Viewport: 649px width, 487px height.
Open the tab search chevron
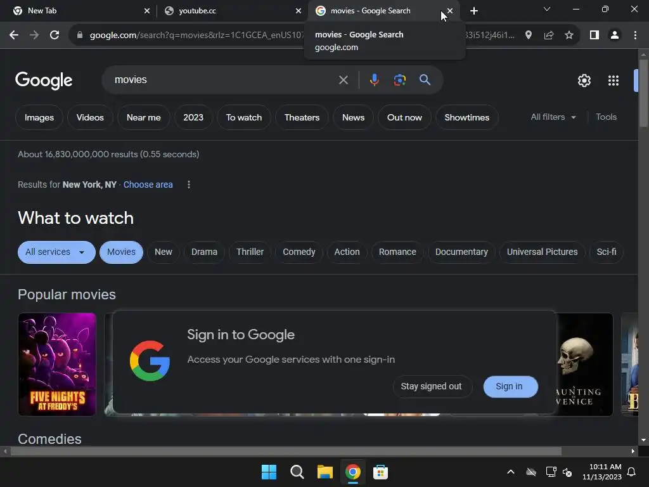(547, 9)
